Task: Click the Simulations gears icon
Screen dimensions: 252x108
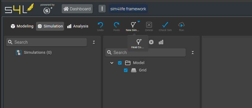Action: click(x=19, y=53)
